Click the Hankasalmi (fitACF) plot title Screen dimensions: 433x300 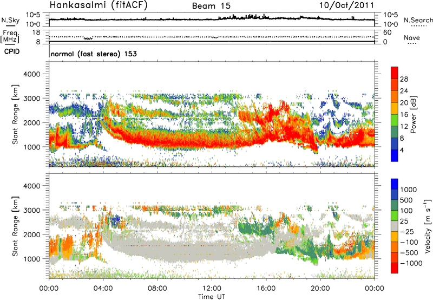click(99, 5)
